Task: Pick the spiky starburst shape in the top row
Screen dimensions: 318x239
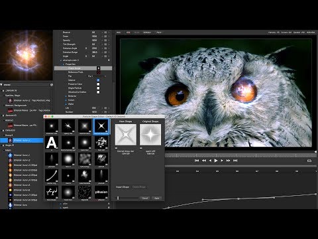Action: pyautogui.click(x=68, y=126)
